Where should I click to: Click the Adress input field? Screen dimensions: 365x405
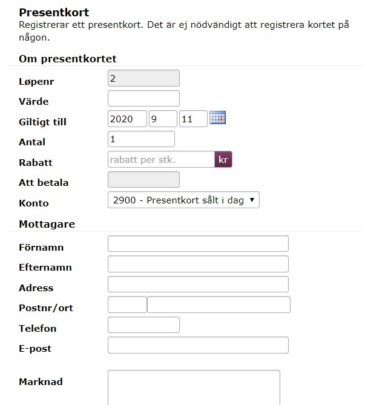tap(198, 285)
